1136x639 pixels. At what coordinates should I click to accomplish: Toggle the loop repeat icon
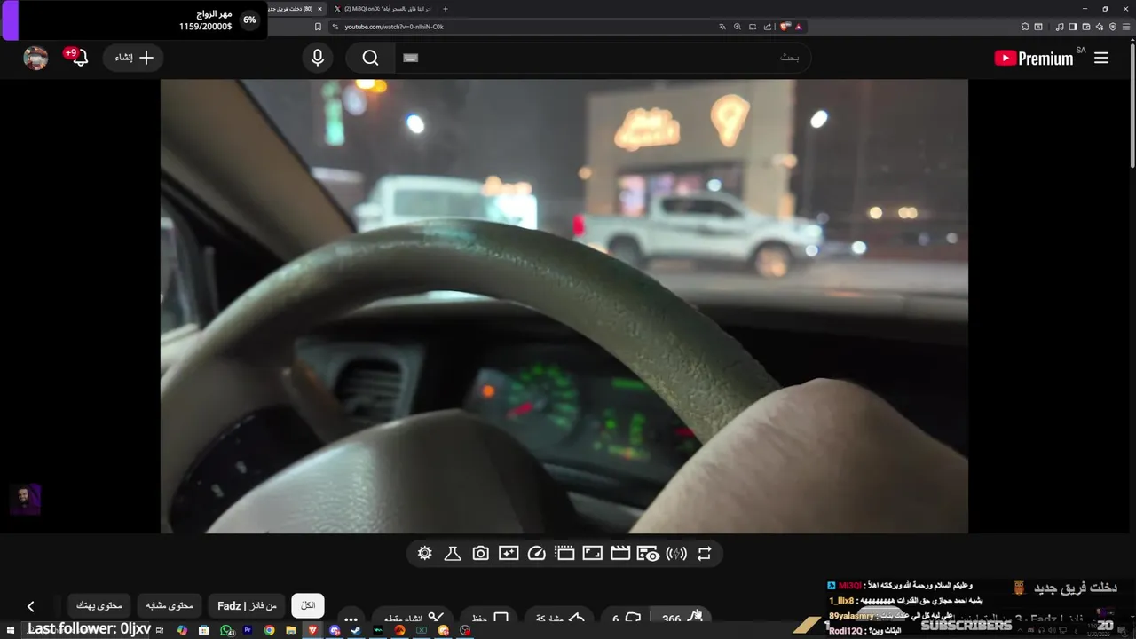point(705,554)
